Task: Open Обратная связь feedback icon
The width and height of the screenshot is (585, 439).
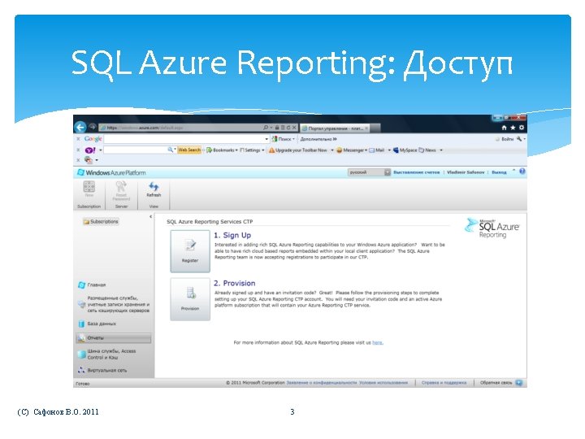Action: [519, 383]
